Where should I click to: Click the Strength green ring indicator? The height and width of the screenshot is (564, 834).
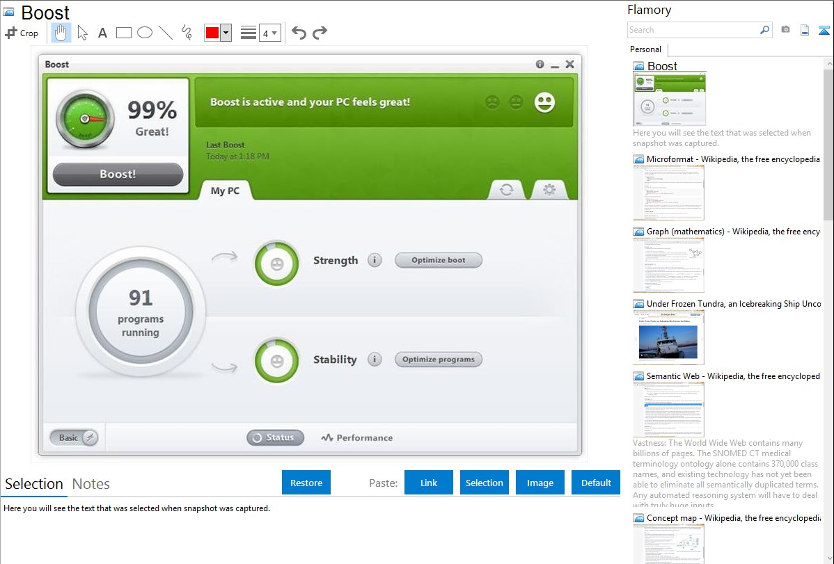(x=276, y=263)
